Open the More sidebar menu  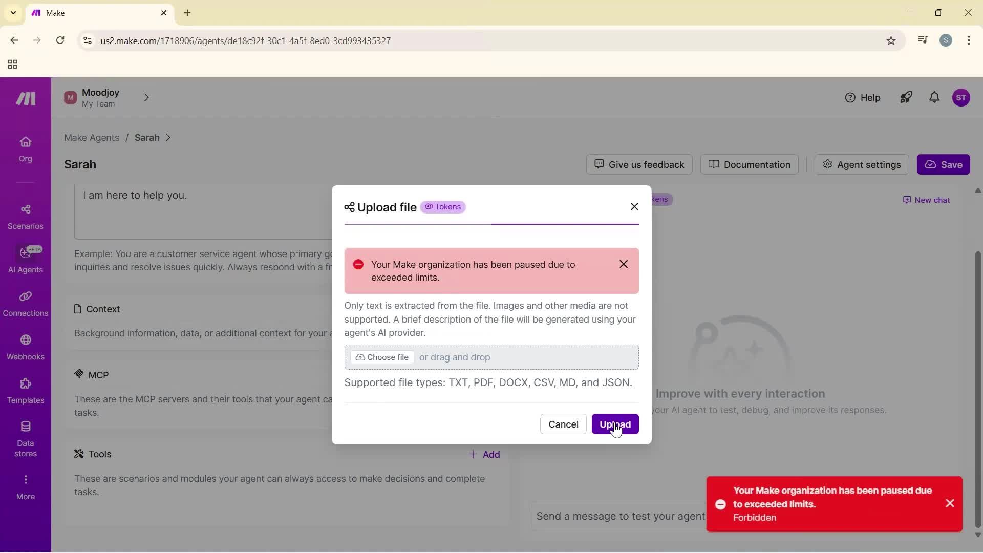pos(25,486)
